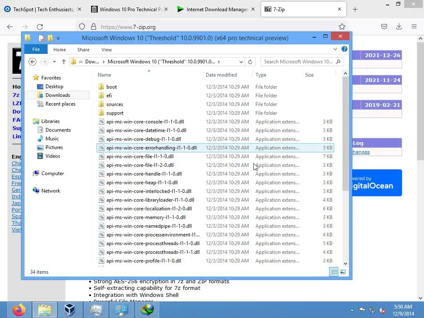
Task: Expand the Explorer ribbon chevron
Action: pos(335,49)
